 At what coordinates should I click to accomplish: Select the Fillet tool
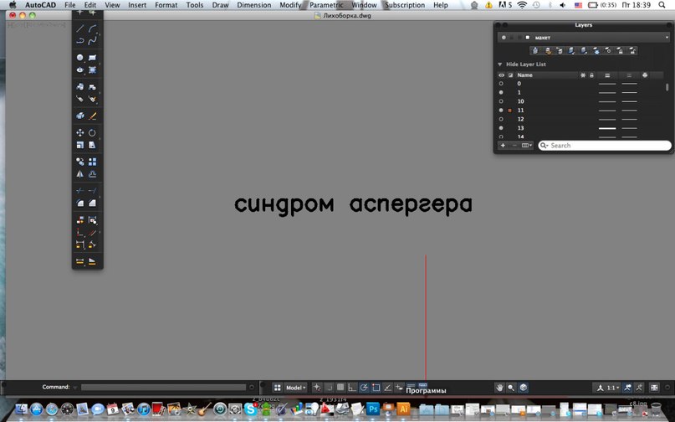pyautogui.click(x=80, y=203)
